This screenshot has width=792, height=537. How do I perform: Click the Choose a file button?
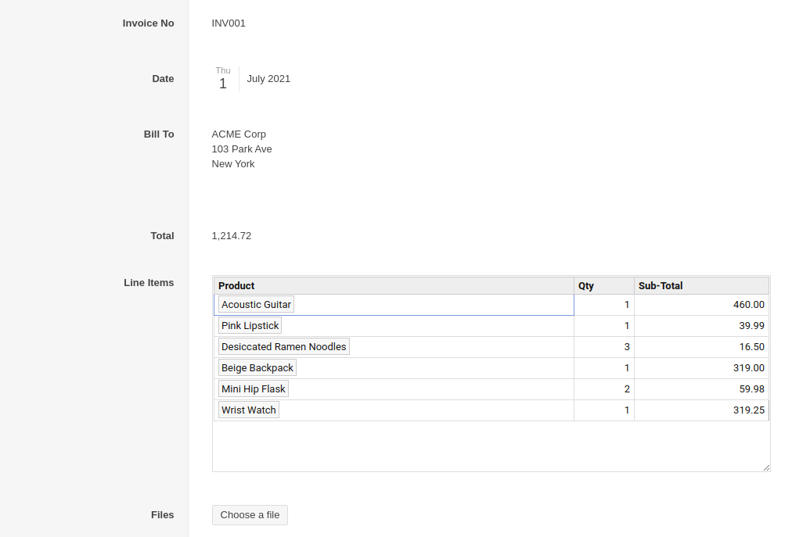click(x=250, y=515)
